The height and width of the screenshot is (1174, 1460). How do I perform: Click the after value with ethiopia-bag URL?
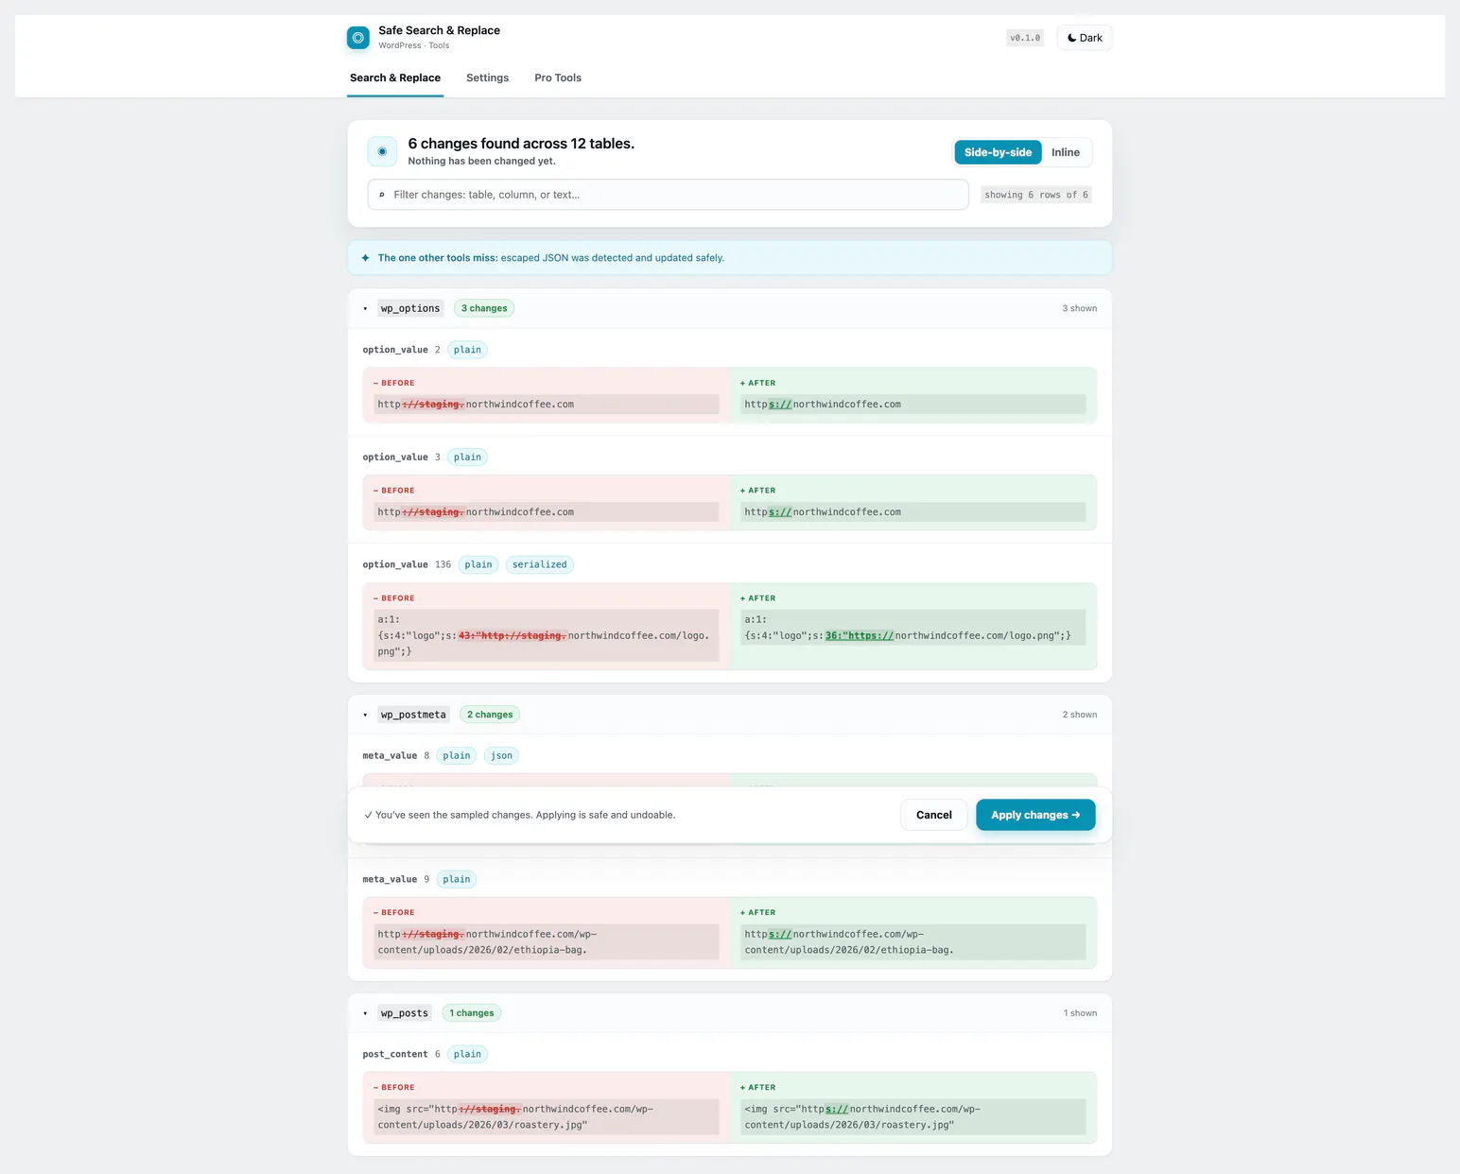click(x=913, y=942)
